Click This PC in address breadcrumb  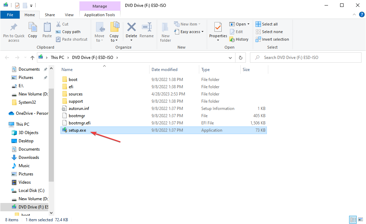click(x=57, y=58)
